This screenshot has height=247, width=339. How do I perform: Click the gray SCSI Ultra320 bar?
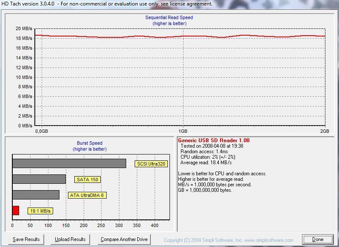coord(69,163)
